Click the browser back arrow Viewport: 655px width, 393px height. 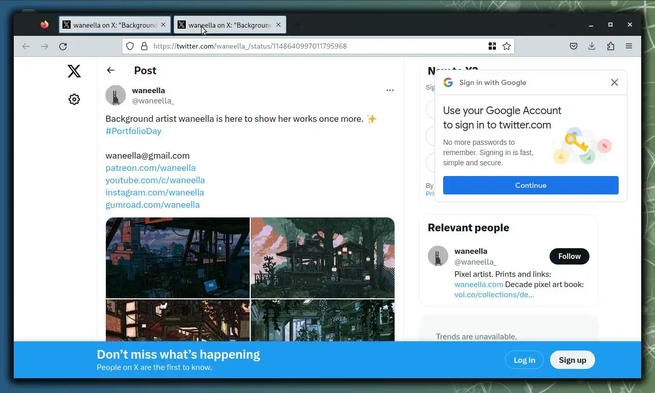coord(26,46)
